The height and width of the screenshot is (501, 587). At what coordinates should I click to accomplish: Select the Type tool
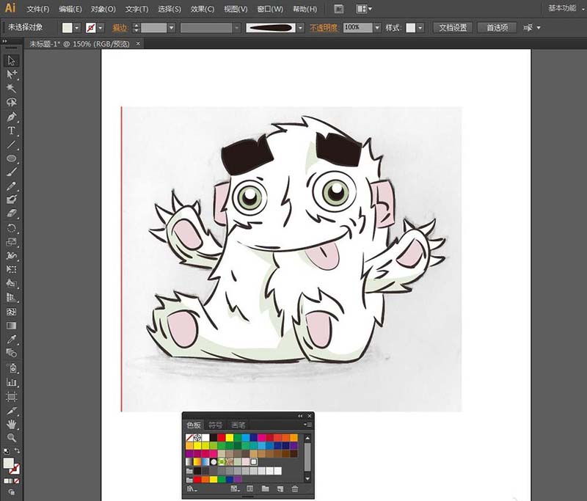pos(11,131)
